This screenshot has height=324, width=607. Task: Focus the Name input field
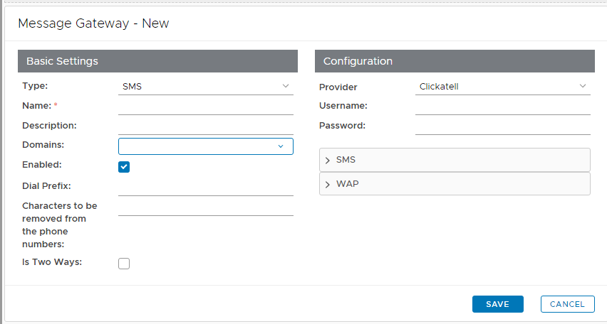pyautogui.click(x=205, y=107)
